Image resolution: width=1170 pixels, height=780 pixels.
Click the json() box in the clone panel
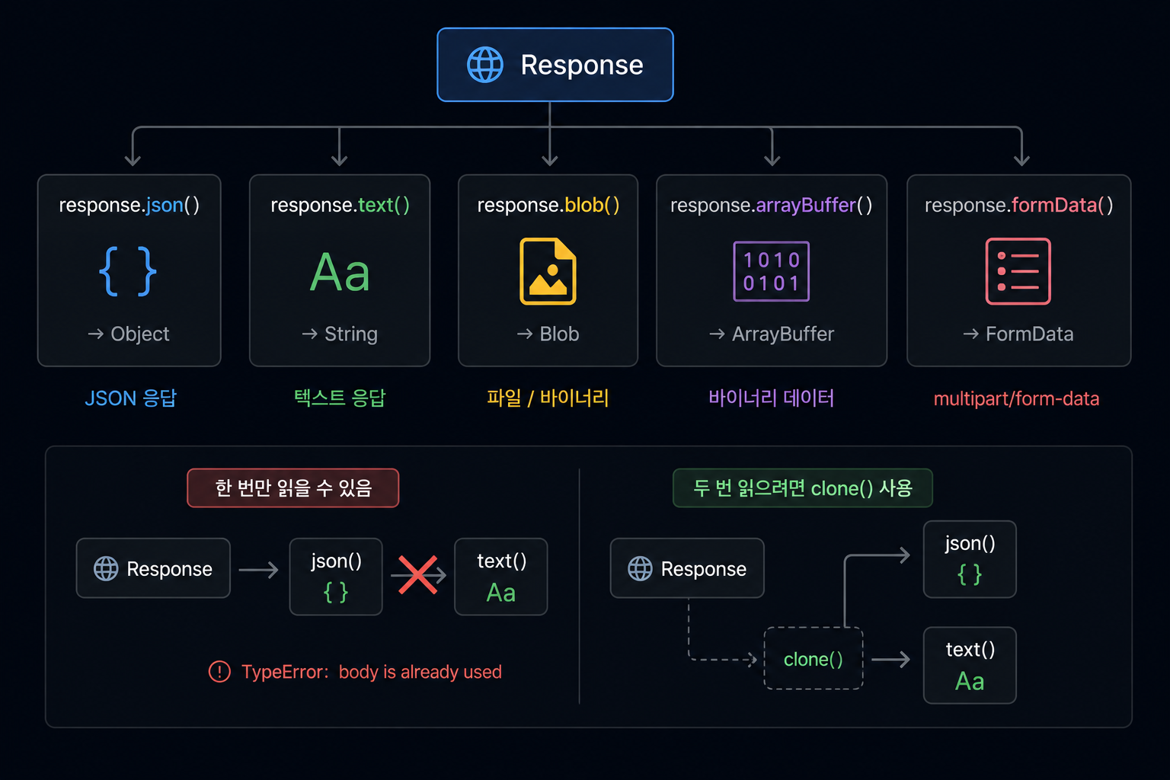click(970, 559)
